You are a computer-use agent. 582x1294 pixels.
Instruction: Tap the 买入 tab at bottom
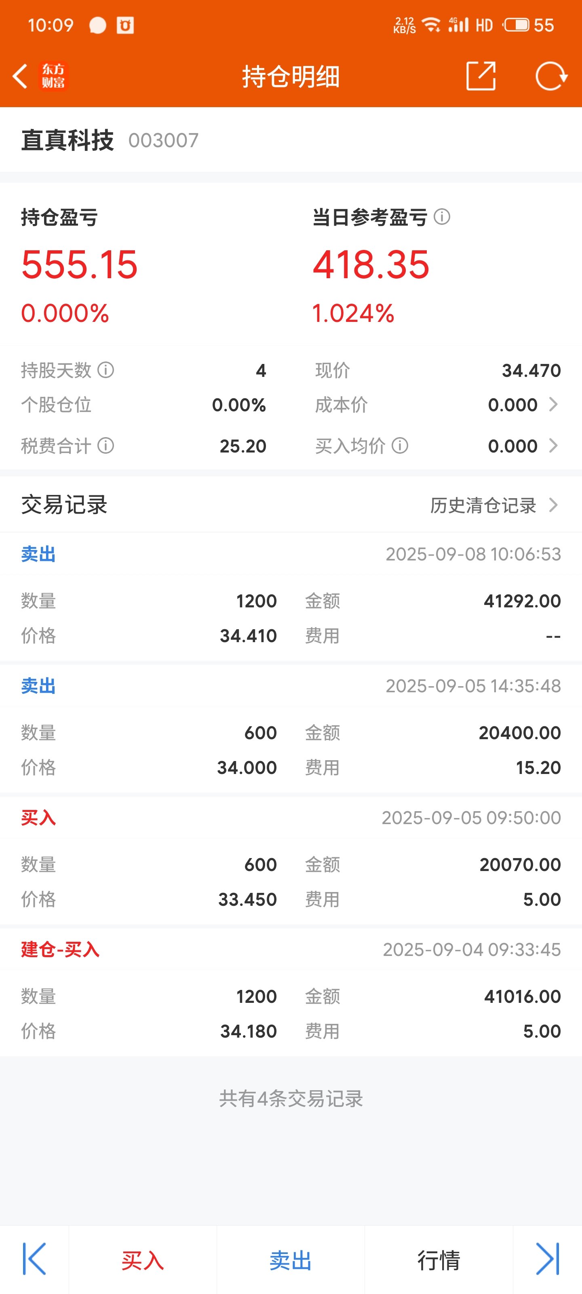pyautogui.click(x=143, y=1260)
